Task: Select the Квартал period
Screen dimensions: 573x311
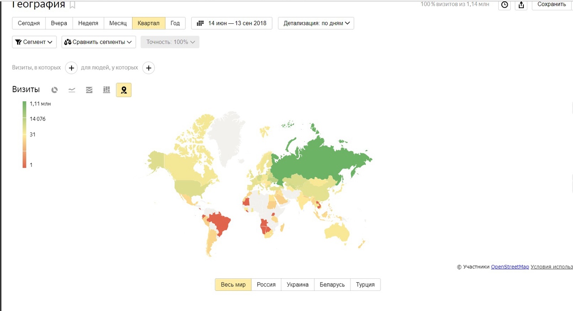Action: click(x=149, y=23)
